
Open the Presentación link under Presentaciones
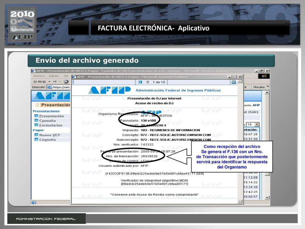pos(52,116)
